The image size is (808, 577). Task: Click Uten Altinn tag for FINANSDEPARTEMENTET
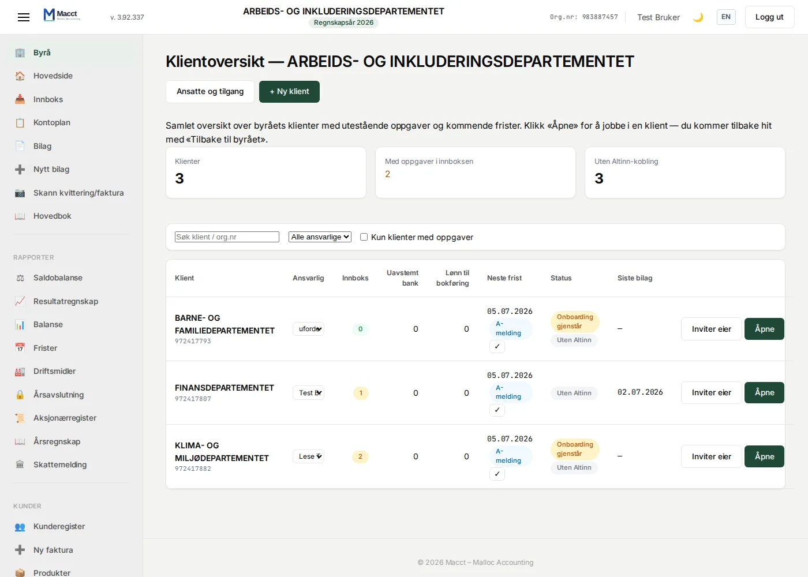574,393
